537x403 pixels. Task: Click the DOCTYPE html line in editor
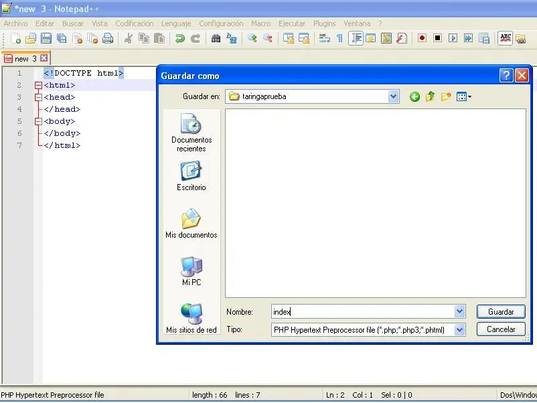[83, 73]
